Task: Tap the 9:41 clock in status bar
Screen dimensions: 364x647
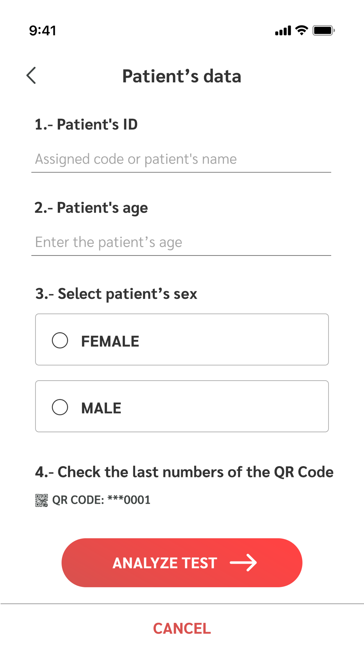Action: (43, 31)
